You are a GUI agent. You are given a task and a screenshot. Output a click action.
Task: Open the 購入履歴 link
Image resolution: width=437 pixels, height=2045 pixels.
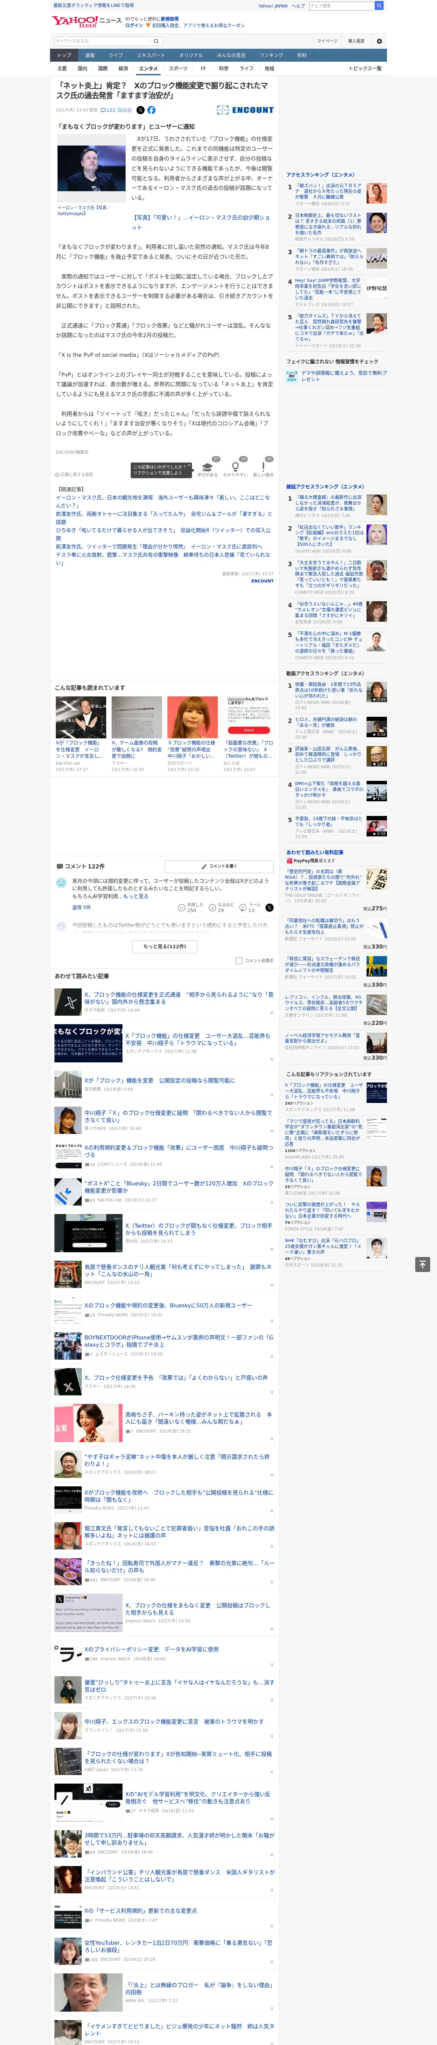click(356, 41)
